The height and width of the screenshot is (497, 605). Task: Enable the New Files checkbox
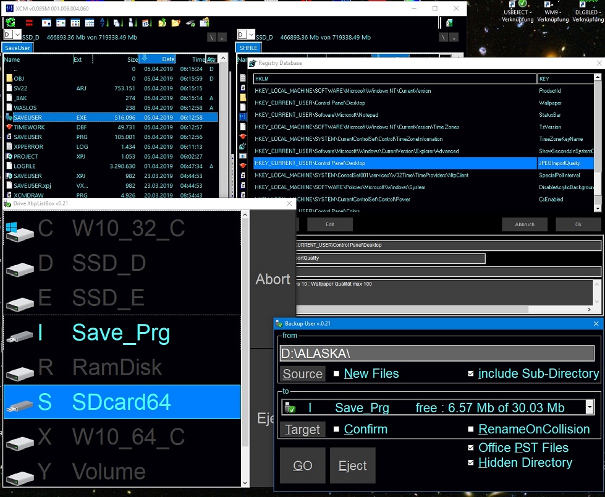pos(336,373)
